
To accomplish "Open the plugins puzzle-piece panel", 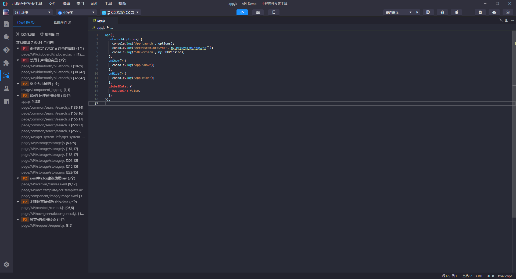I will pos(6,63).
